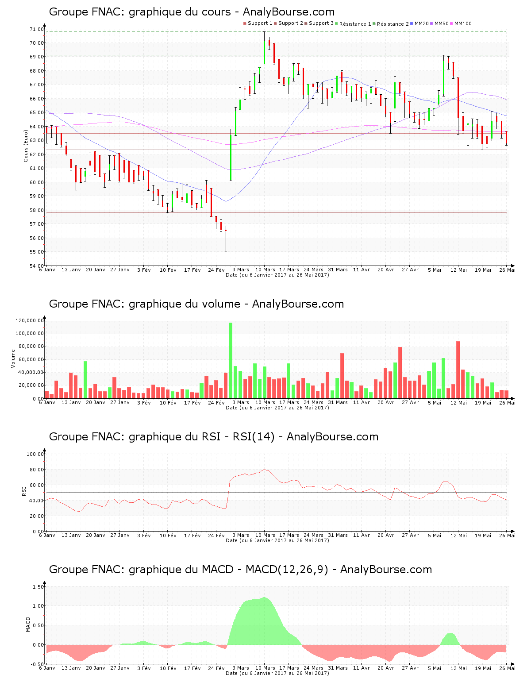
Task: Click the '5 Mai' date on MACD chart axis
Action: pos(435,668)
